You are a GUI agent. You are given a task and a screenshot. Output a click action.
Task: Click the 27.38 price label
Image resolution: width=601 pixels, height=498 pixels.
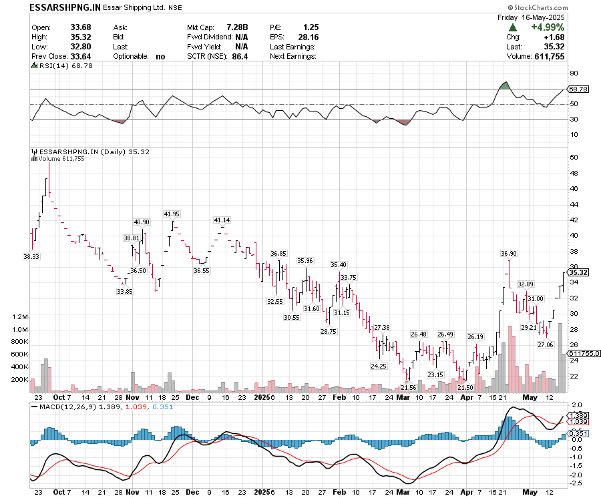click(382, 328)
